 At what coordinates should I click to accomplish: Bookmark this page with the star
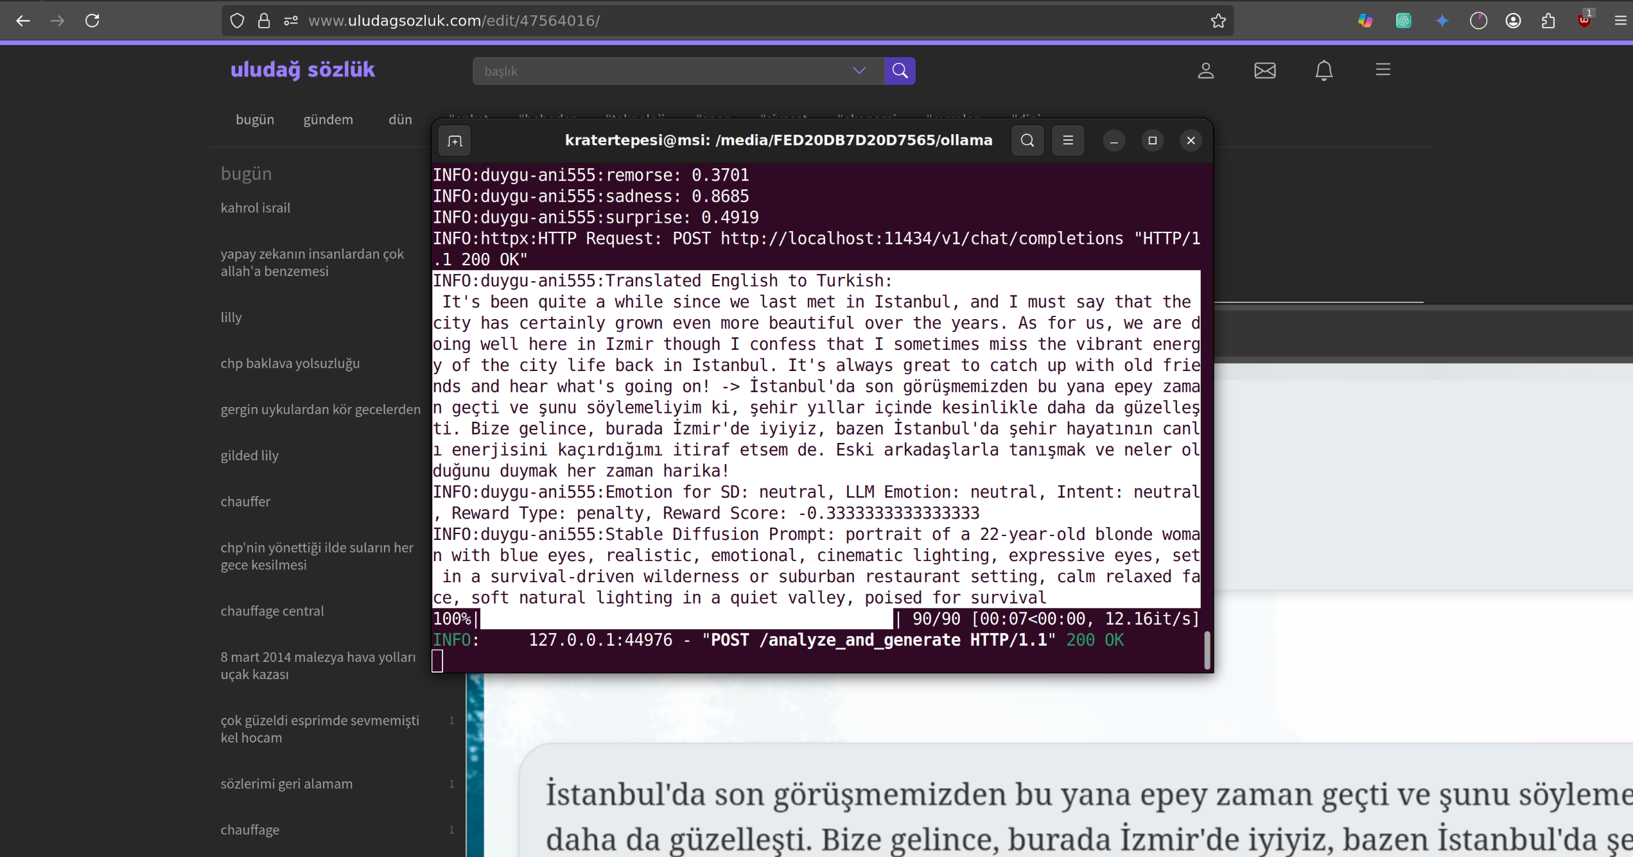[1218, 21]
